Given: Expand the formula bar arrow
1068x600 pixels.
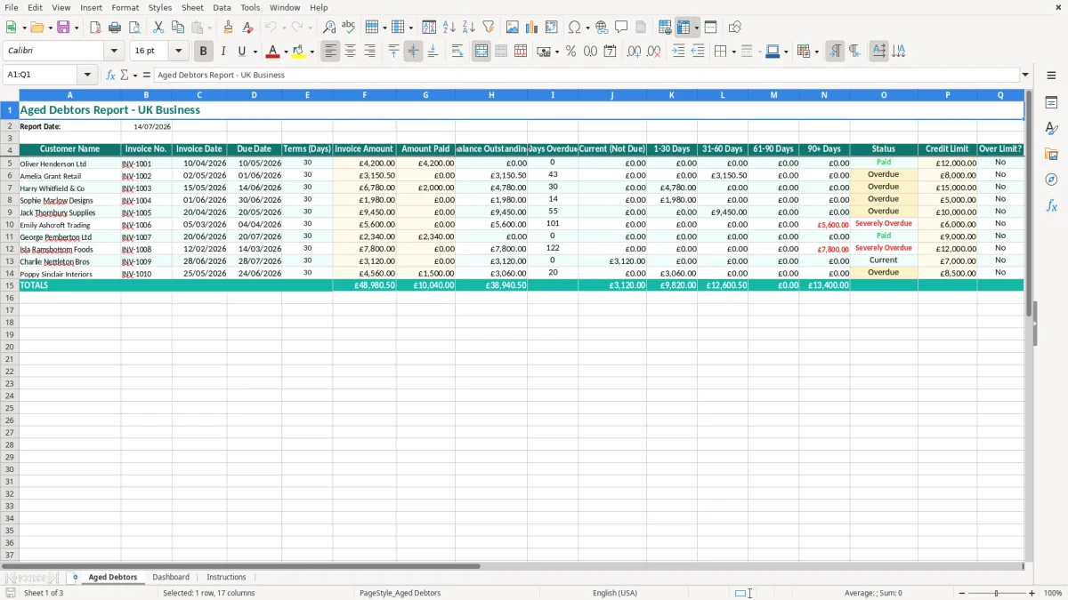Looking at the screenshot, I should [x=1025, y=75].
